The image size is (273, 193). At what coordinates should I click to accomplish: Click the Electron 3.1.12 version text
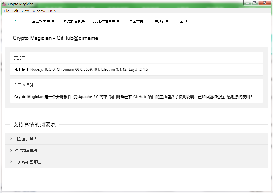point(114,69)
